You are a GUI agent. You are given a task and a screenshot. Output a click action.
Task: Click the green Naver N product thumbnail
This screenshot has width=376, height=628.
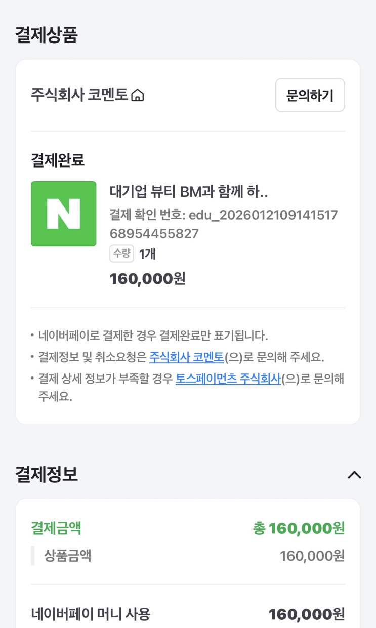(x=64, y=214)
